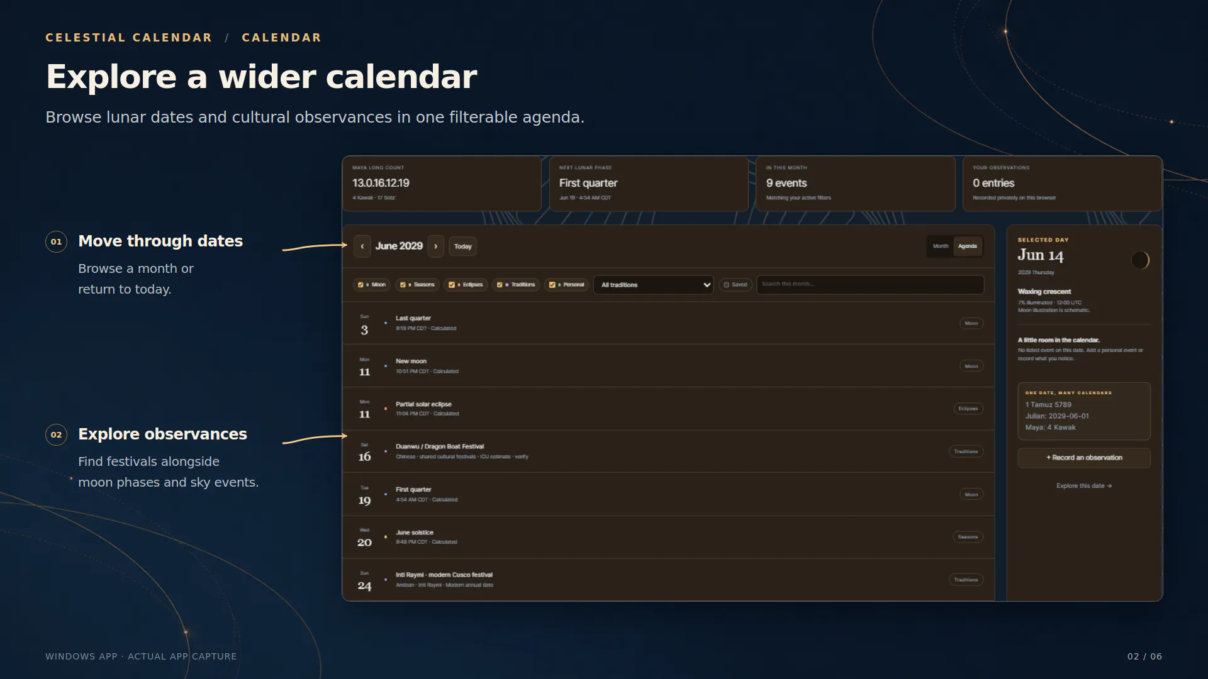Image resolution: width=1208 pixels, height=679 pixels.
Task: Open the June solstice event
Action: pos(668,537)
